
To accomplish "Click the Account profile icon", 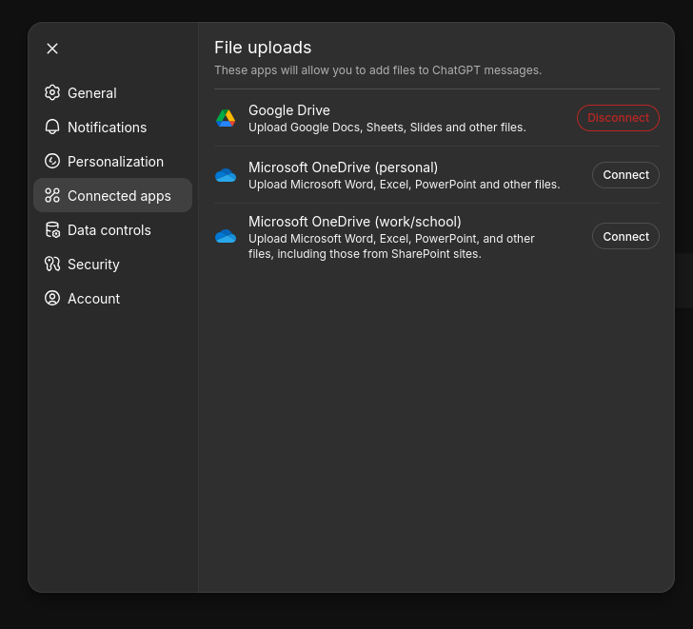I will pos(52,298).
